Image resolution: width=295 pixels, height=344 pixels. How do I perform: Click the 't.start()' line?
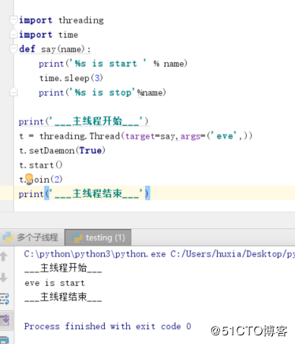(x=41, y=165)
